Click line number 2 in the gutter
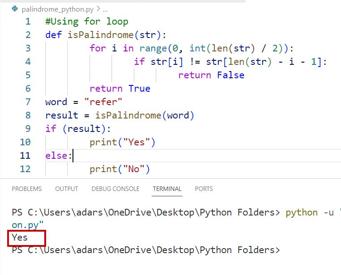This screenshot has width=341, height=275. (x=28, y=35)
